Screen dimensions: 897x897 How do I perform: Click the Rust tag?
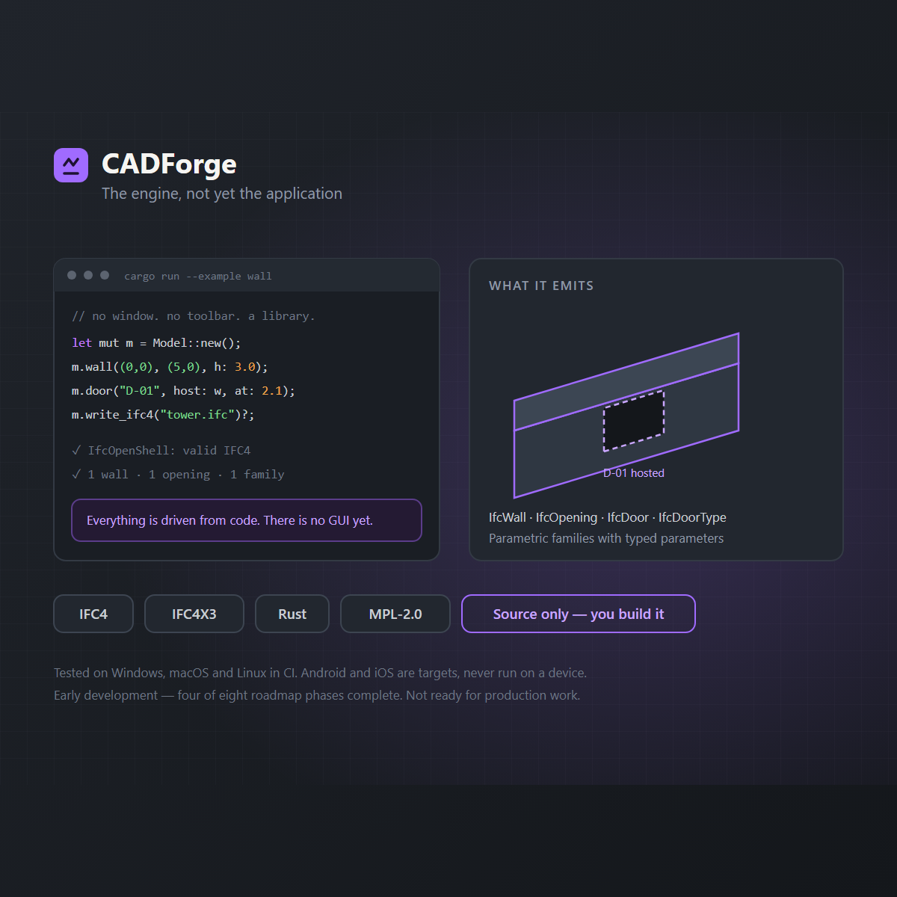292,614
